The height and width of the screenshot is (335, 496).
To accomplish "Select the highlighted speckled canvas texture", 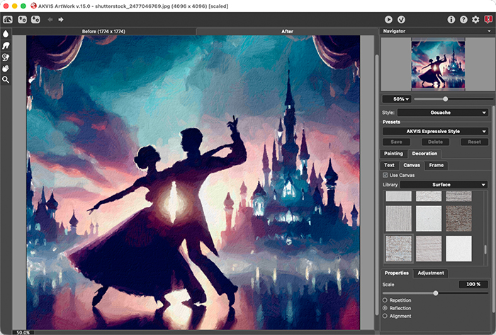I will click(398, 249).
